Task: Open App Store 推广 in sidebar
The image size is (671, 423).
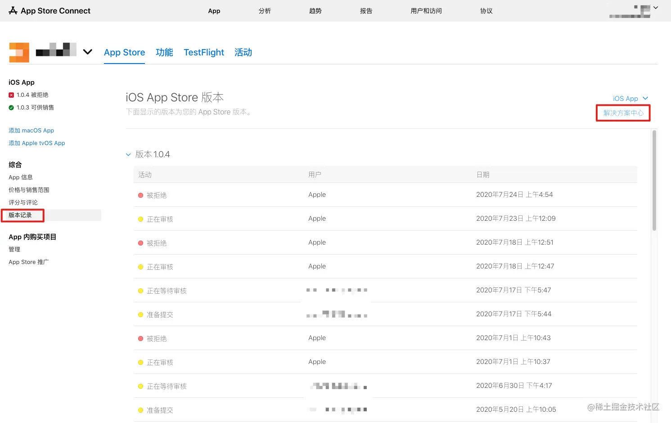Action: [x=28, y=262]
